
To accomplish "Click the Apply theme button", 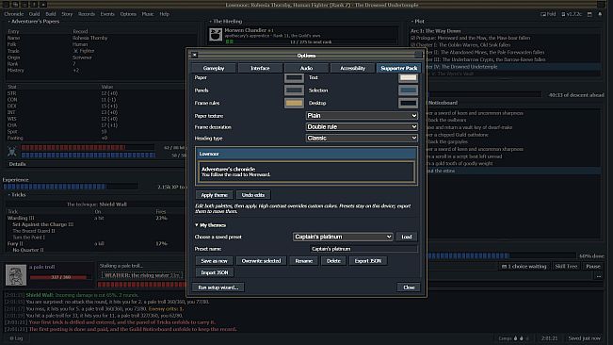I will click(215, 195).
